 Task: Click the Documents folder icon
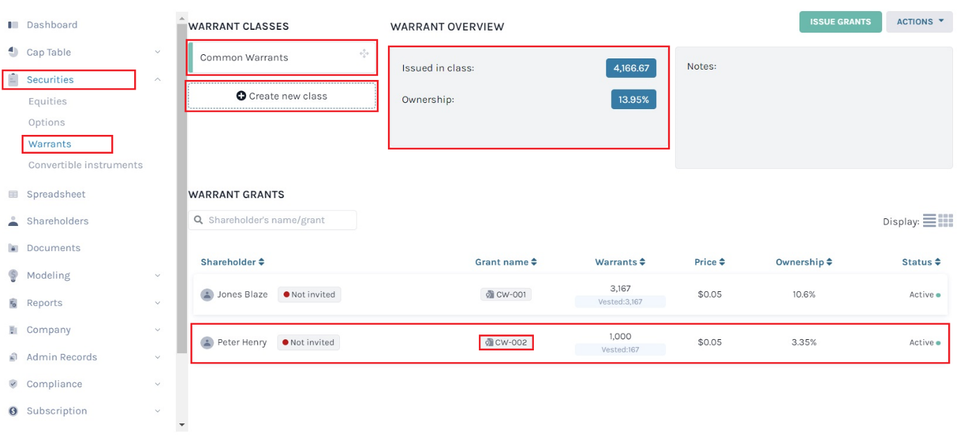(x=13, y=248)
